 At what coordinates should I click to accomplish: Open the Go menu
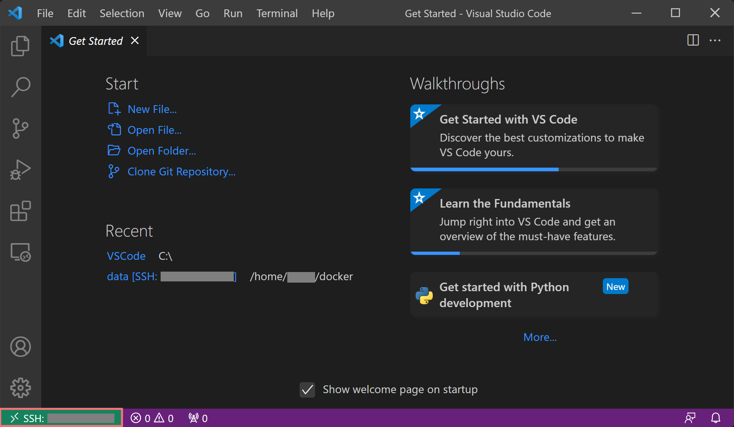click(x=202, y=13)
